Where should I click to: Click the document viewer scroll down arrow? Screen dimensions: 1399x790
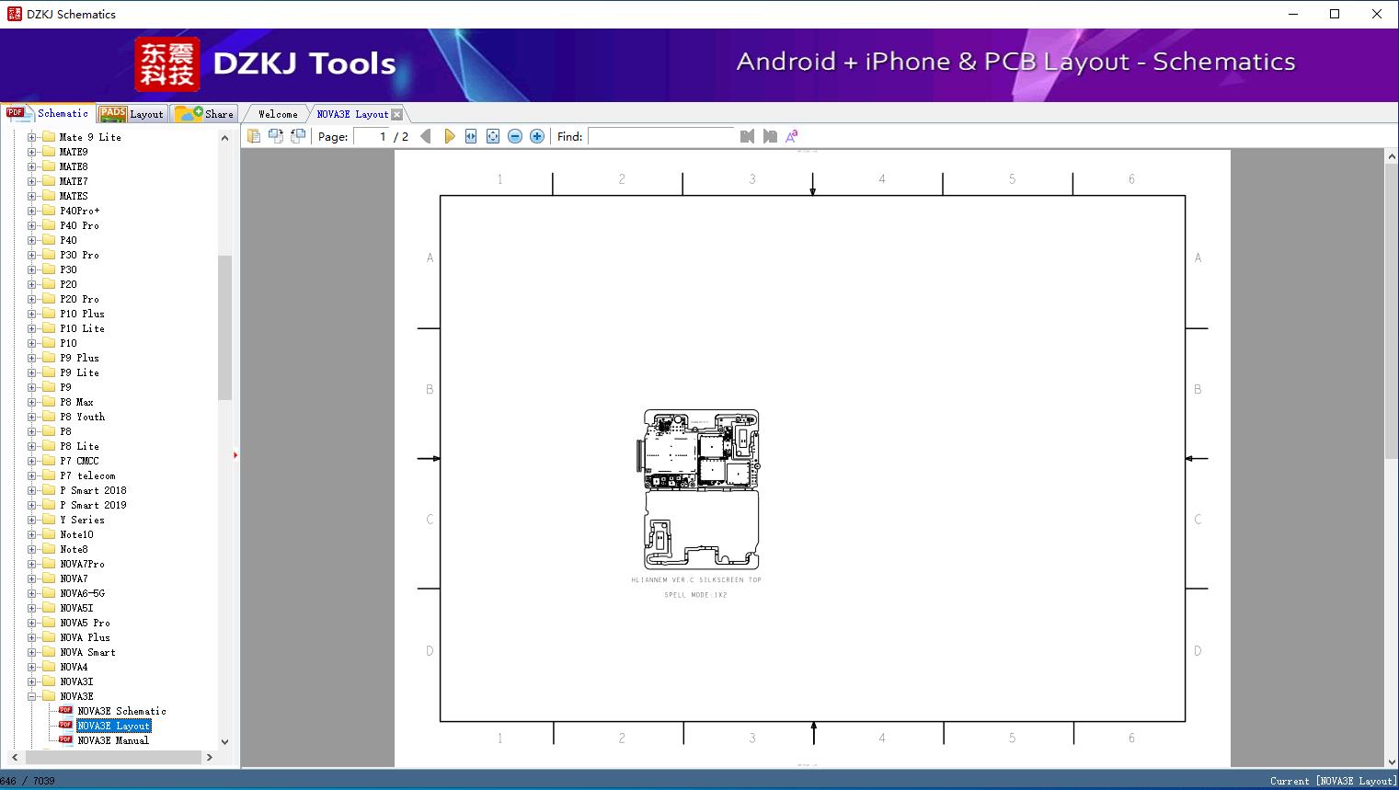pos(1392,761)
